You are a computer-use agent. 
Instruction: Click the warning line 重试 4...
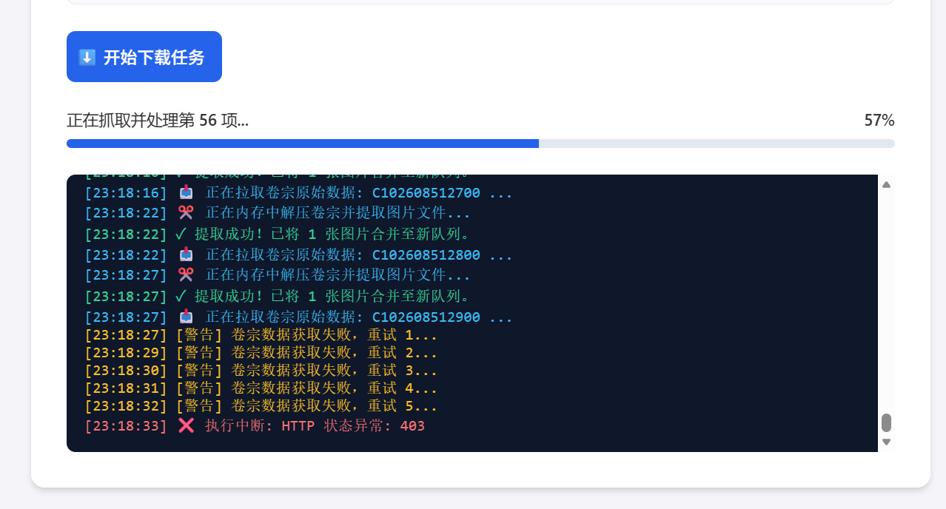tap(261, 388)
